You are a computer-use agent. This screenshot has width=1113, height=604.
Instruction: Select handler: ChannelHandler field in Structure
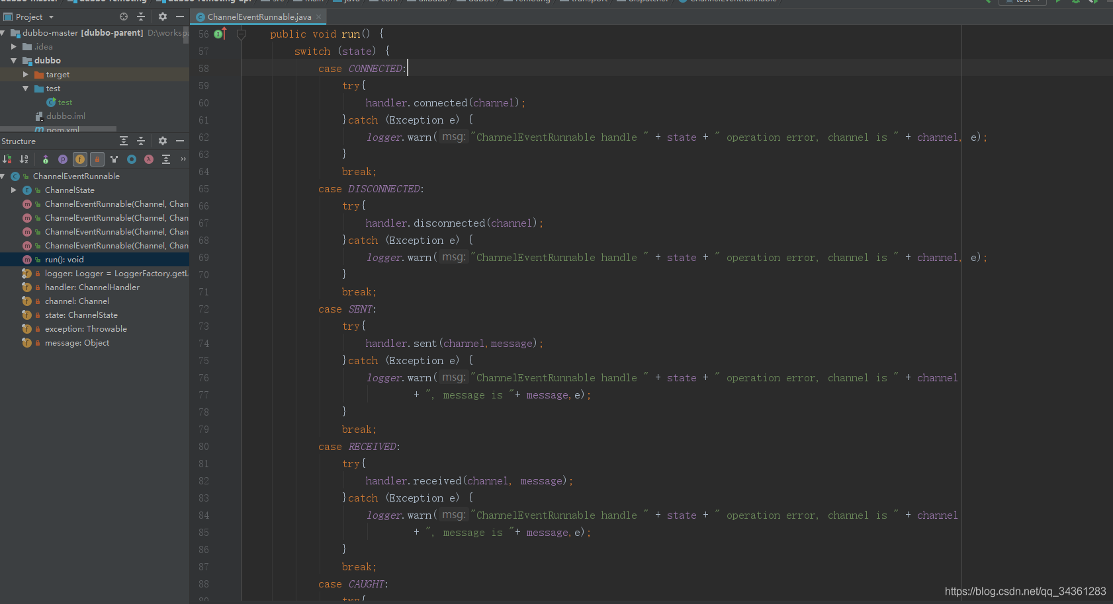(x=95, y=287)
